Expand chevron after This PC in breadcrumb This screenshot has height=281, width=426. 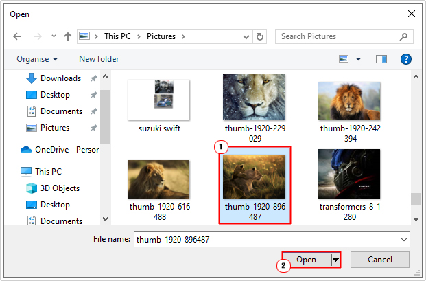tap(139, 36)
